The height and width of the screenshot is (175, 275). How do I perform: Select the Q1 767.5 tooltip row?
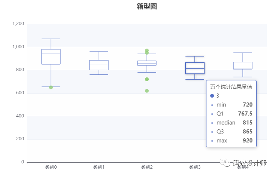pyautogui.click(x=231, y=114)
